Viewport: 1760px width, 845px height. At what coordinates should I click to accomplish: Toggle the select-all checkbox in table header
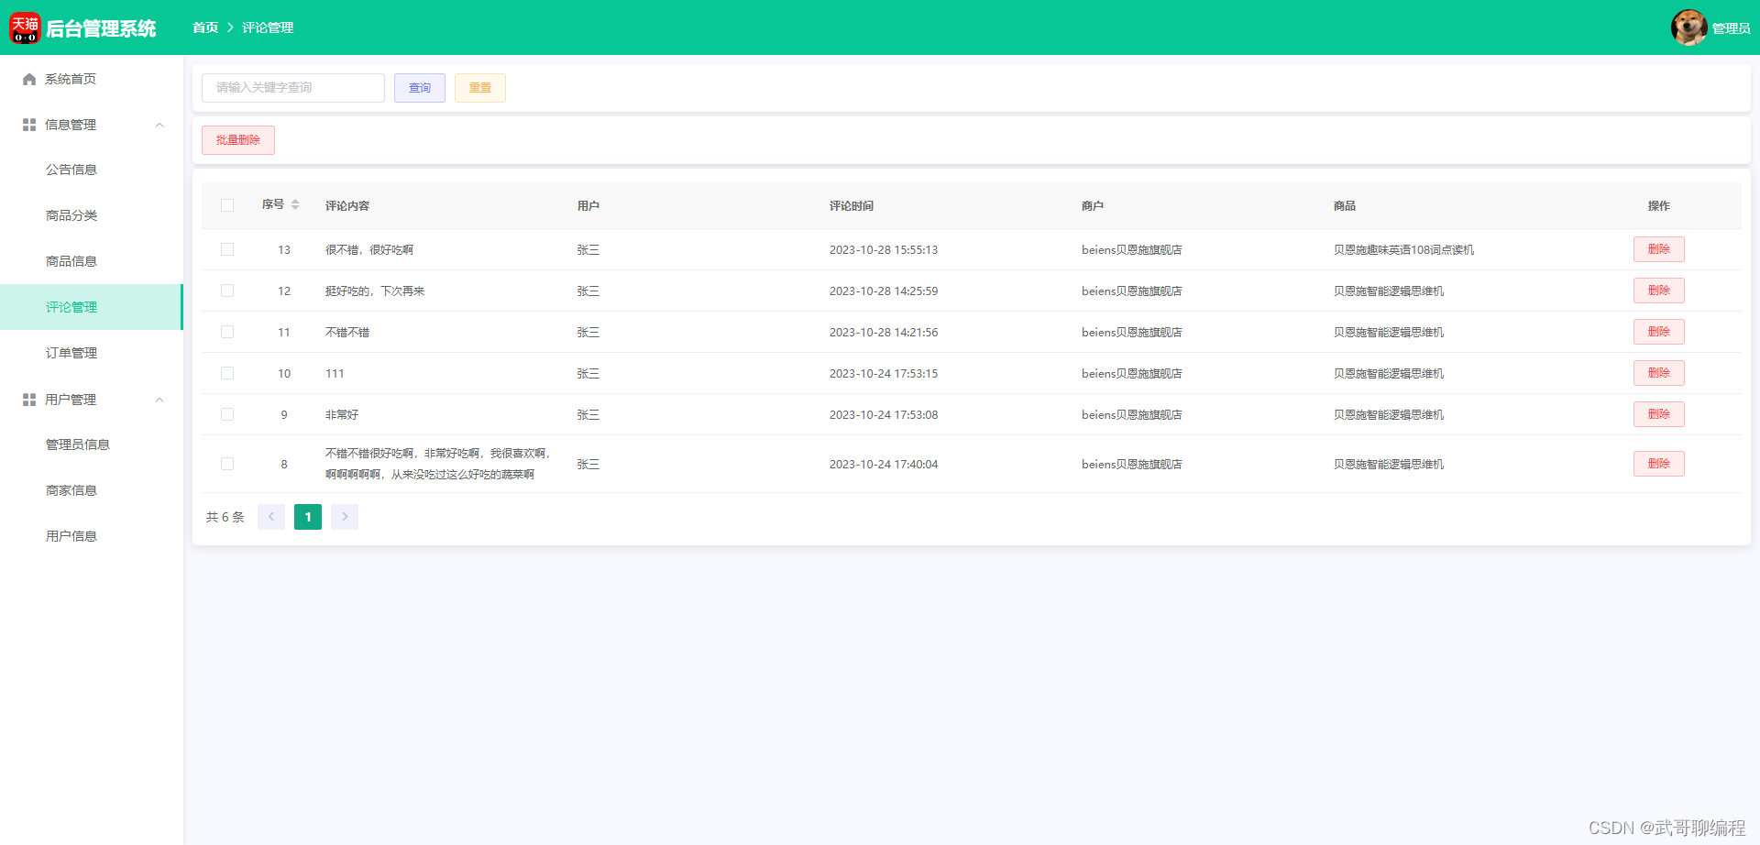(227, 205)
